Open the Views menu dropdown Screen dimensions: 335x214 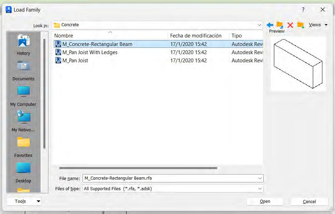tap(318, 25)
